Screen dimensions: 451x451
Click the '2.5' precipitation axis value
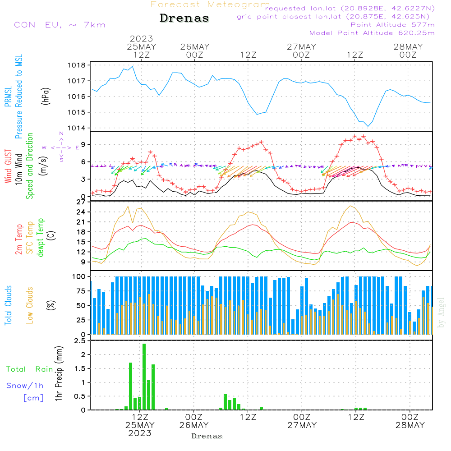coord(80,341)
